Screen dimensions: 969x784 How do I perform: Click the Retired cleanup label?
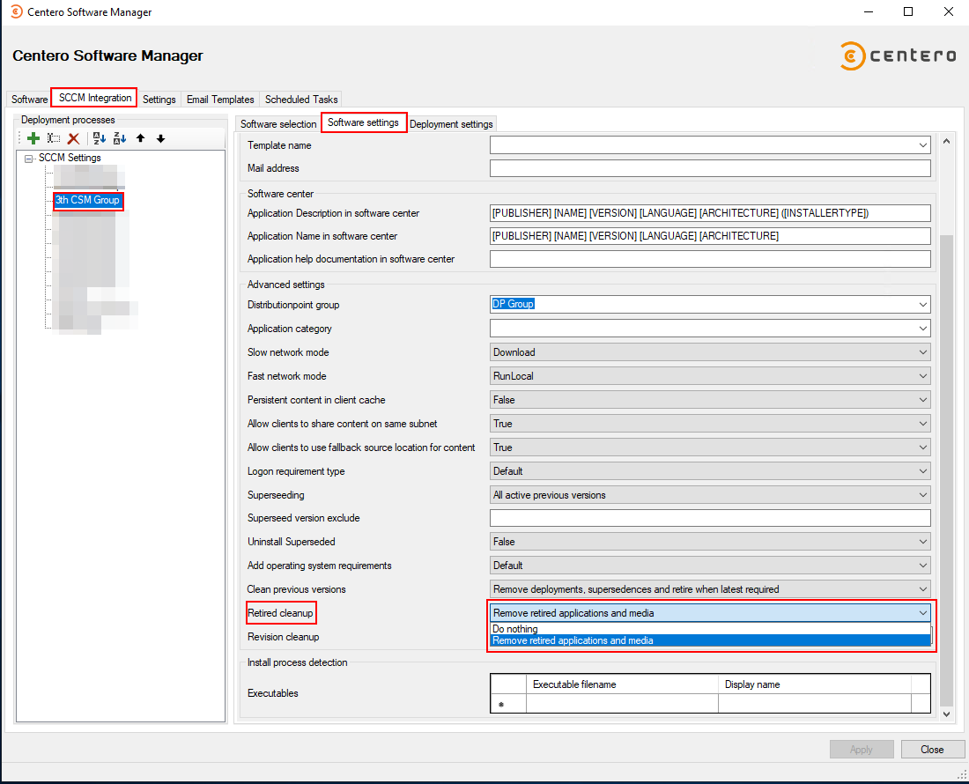point(280,613)
